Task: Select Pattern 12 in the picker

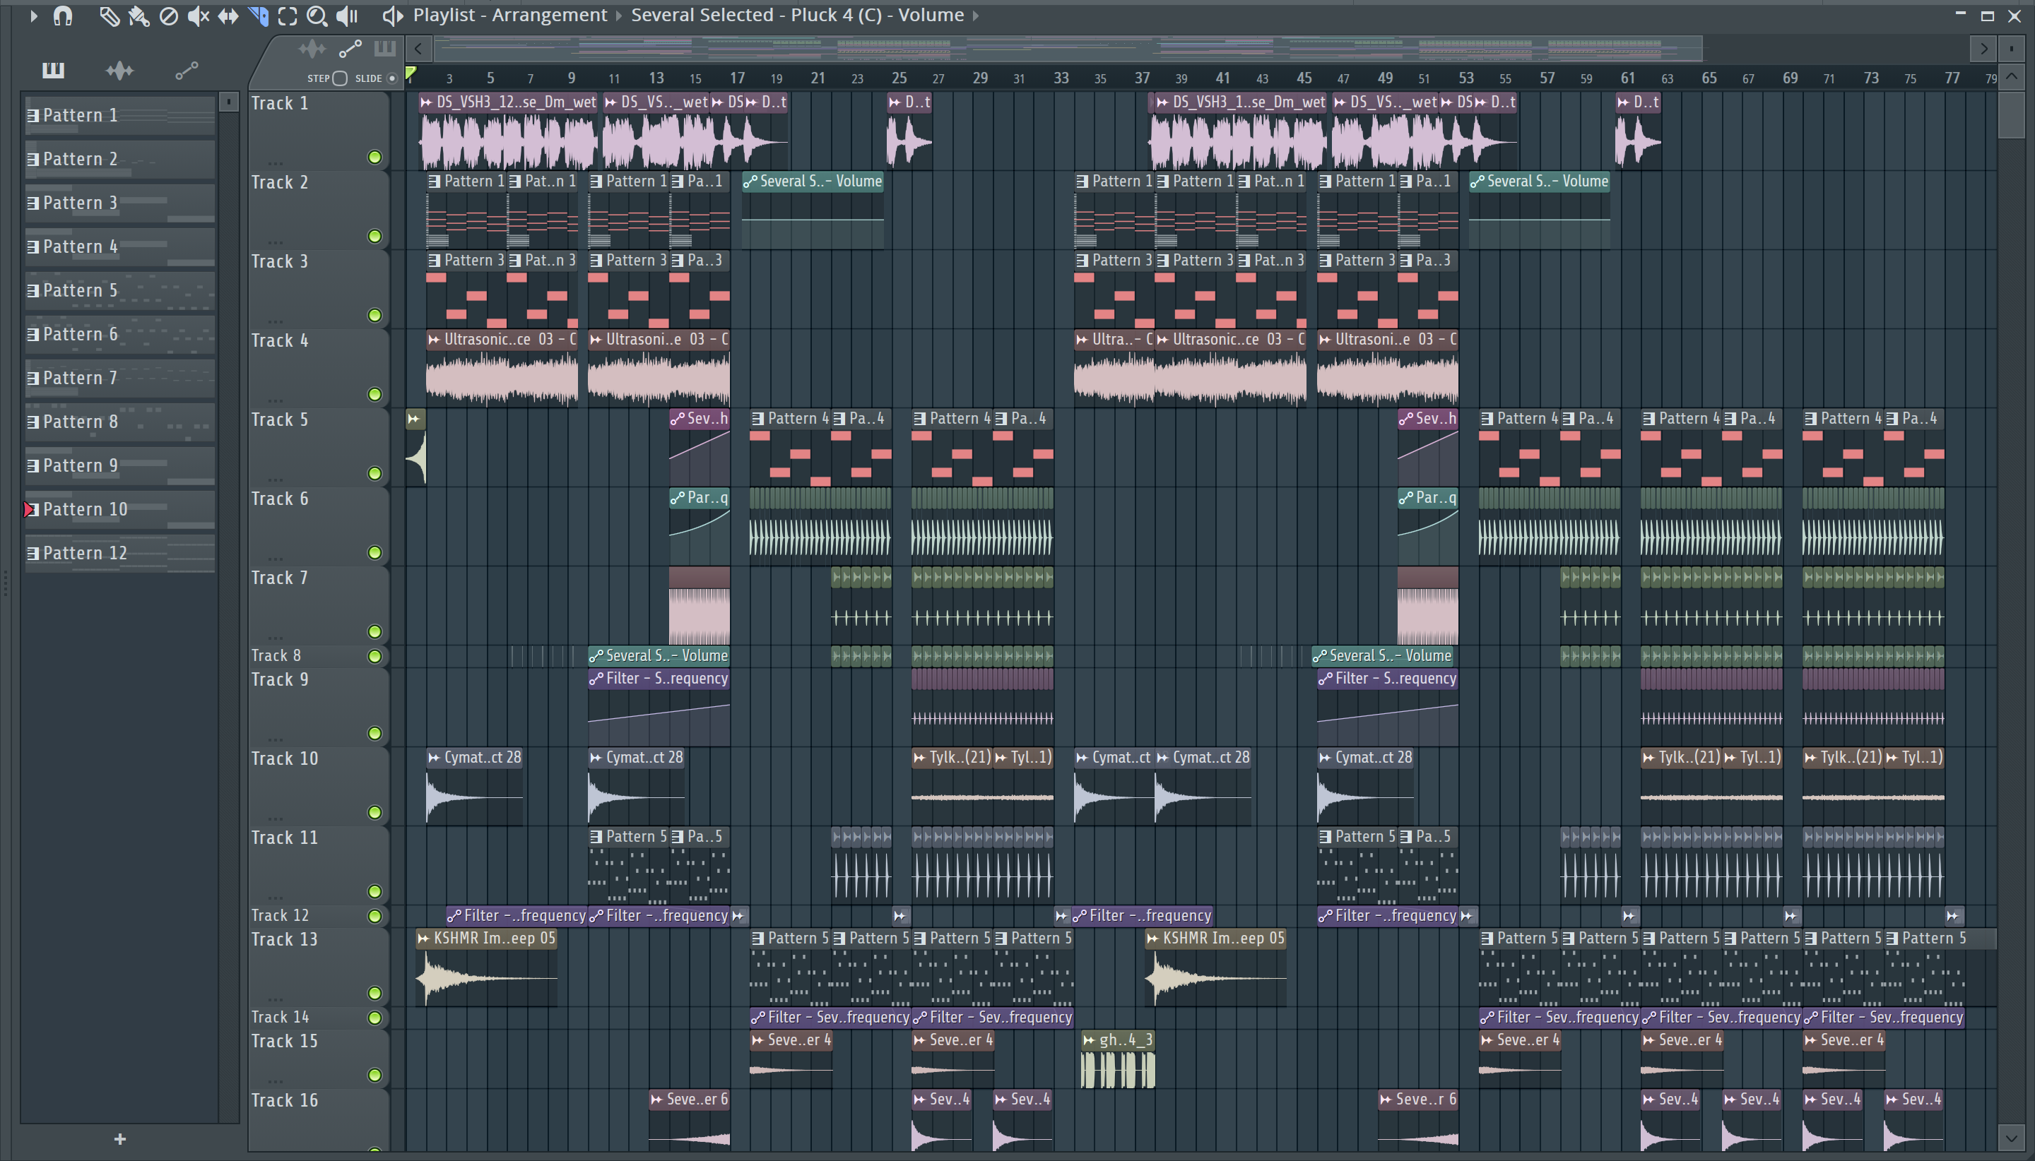Action: point(119,554)
